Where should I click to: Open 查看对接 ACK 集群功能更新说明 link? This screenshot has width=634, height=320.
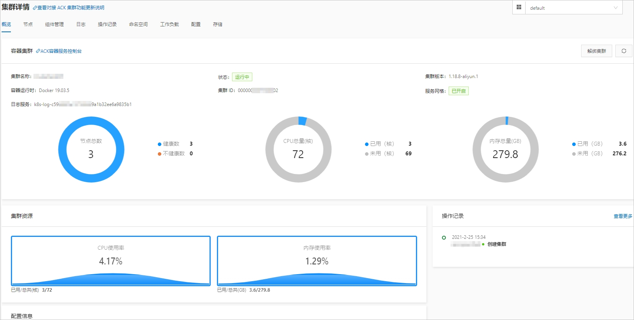click(71, 7)
